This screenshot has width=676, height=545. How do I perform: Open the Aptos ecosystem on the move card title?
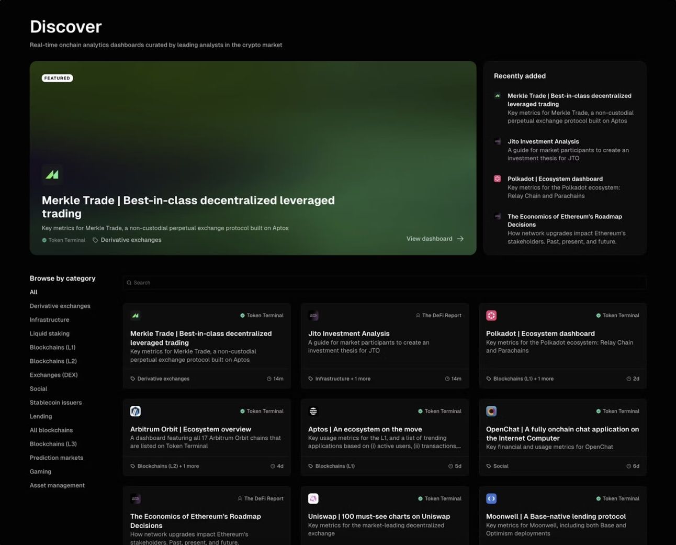tap(365, 429)
